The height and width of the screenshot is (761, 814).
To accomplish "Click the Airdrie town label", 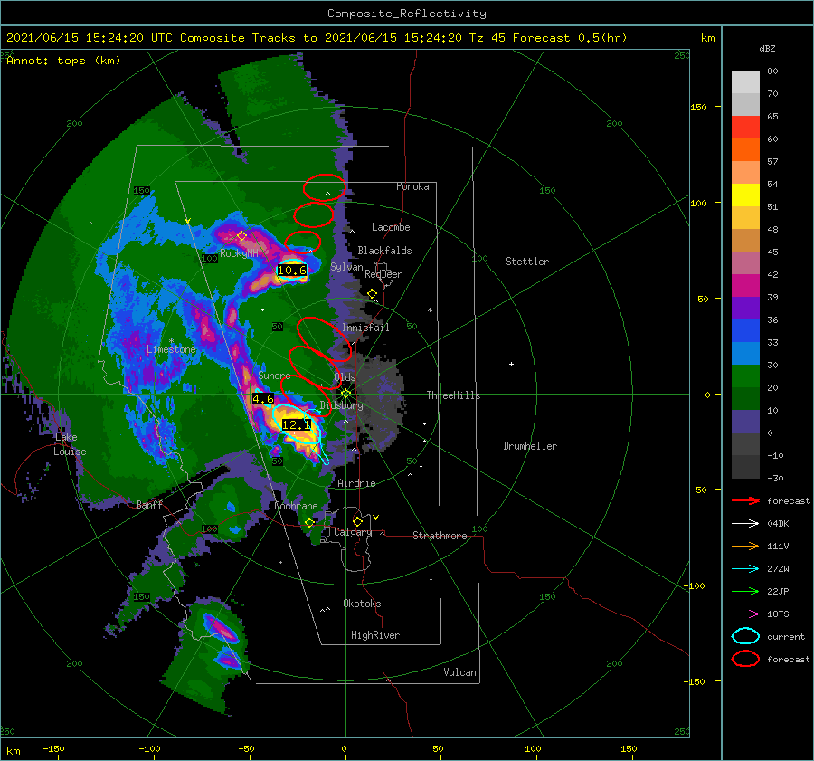I will [x=356, y=483].
